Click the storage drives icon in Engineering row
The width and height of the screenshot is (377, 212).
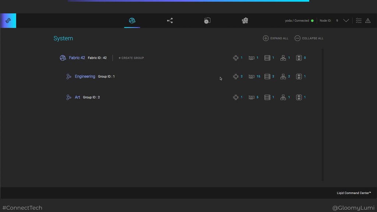click(x=267, y=77)
